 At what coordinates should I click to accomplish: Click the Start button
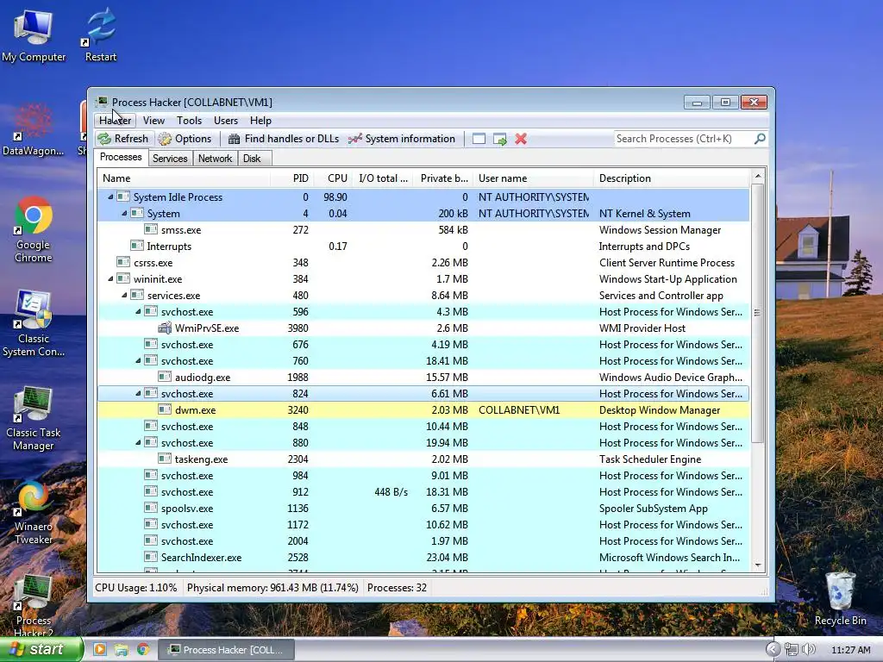pos(41,650)
